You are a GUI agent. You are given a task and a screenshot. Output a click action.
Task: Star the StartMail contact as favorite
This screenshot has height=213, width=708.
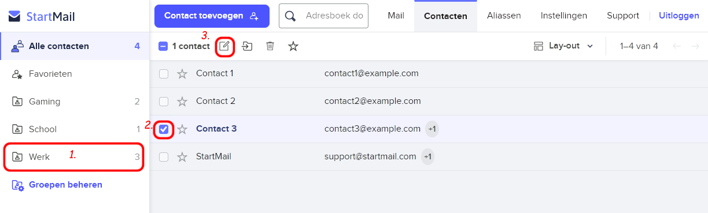tap(182, 157)
